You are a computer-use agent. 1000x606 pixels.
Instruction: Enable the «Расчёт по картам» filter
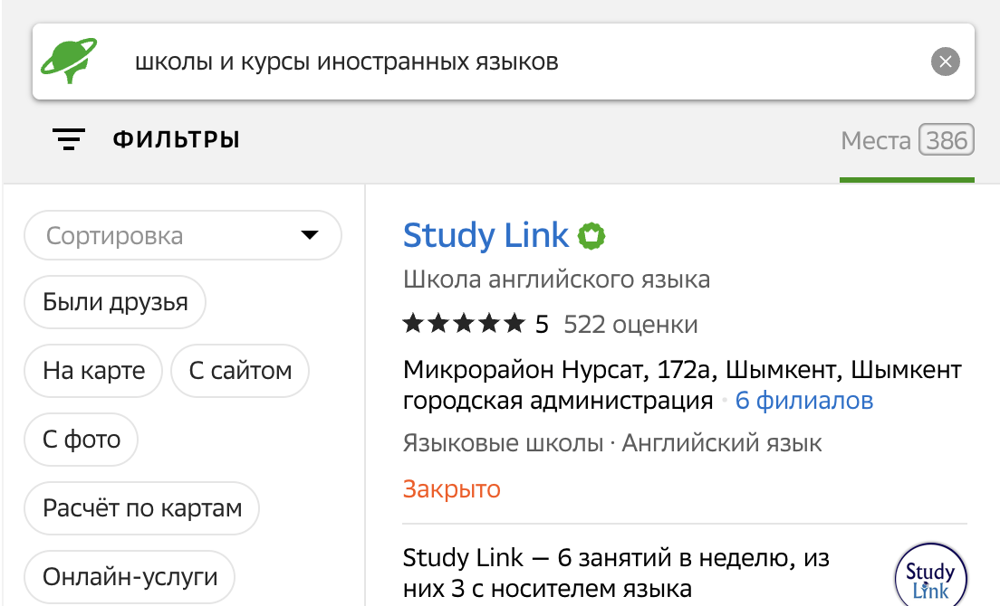(x=141, y=507)
